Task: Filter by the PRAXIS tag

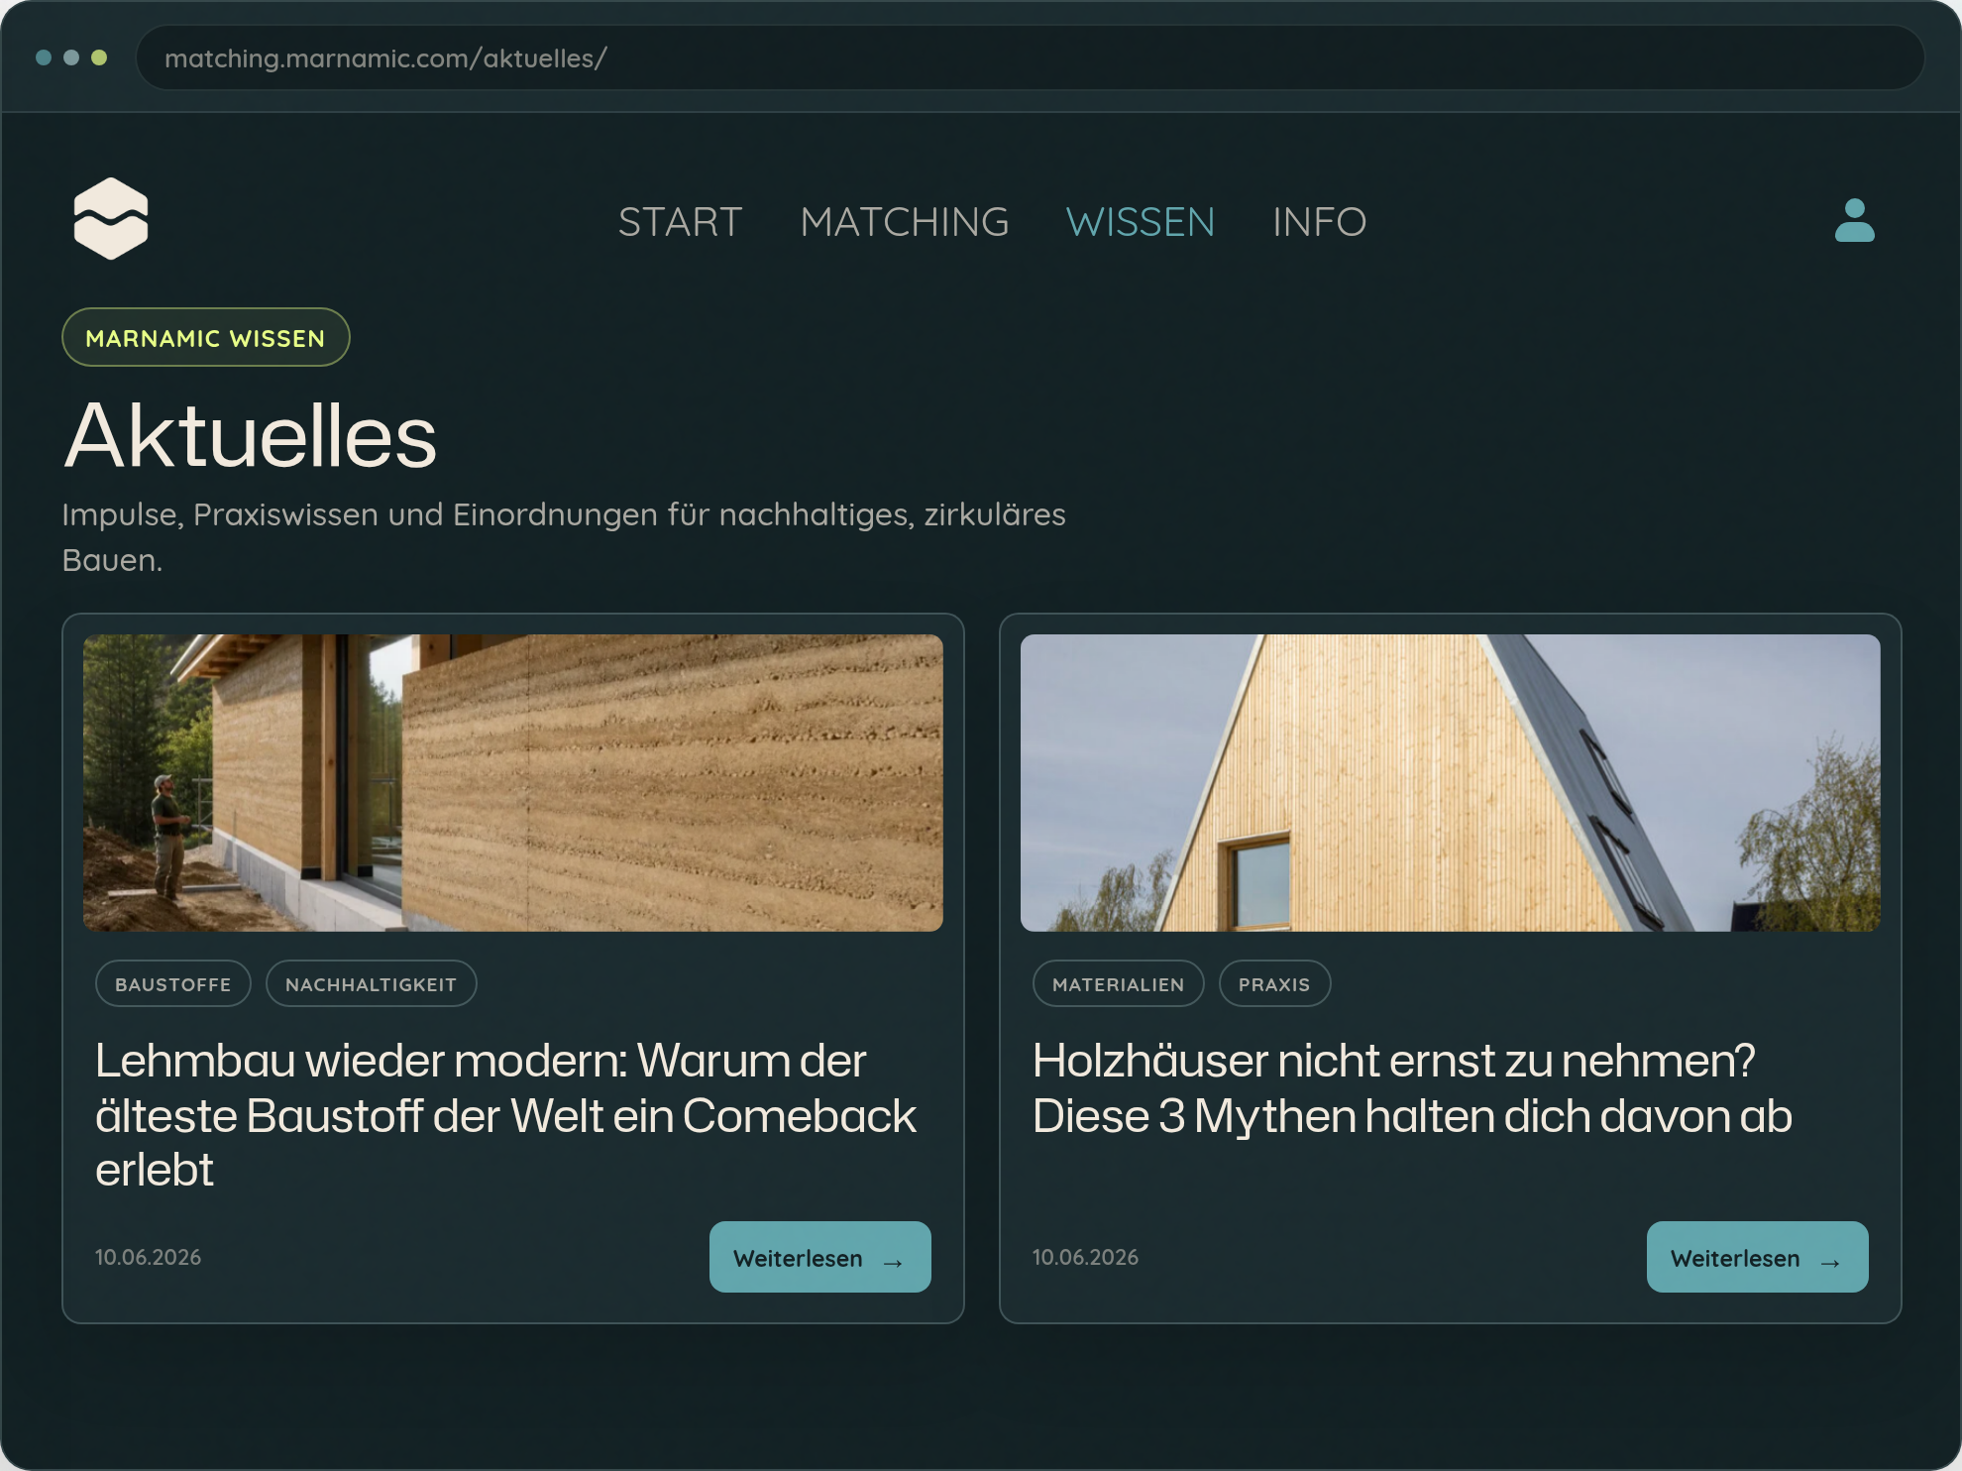Action: click(1274, 984)
